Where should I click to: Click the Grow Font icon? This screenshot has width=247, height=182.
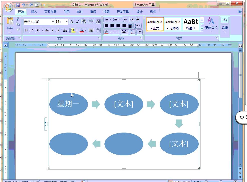pos(72,22)
